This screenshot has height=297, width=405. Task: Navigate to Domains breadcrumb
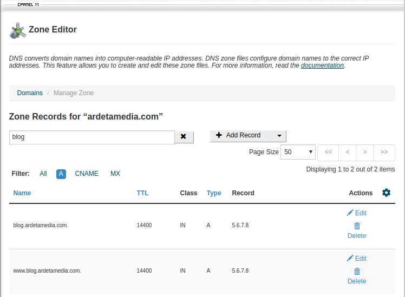click(30, 93)
